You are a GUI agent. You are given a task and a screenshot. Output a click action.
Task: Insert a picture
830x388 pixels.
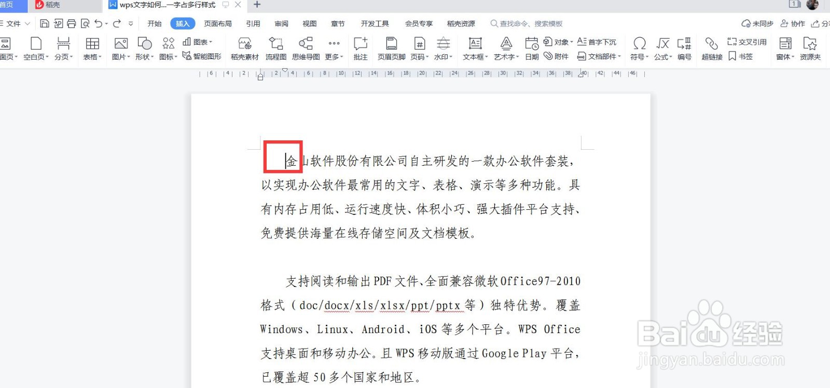pos(121,49)
